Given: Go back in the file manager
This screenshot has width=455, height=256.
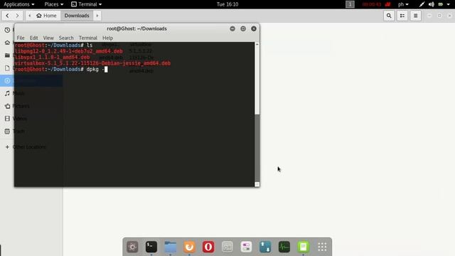Looking at the screenshot, I should point(7,16).
